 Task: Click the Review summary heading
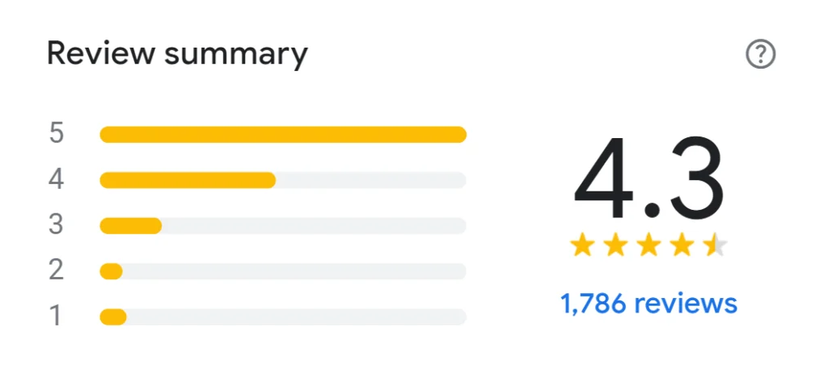177,54
